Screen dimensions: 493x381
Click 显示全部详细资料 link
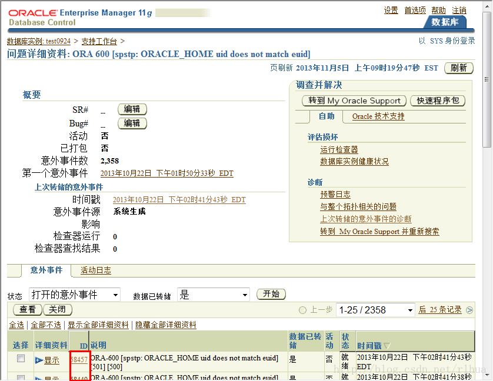point(98,325)
